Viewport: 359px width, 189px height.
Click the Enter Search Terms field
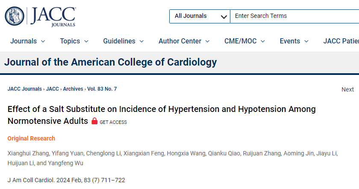click(294, 16)
